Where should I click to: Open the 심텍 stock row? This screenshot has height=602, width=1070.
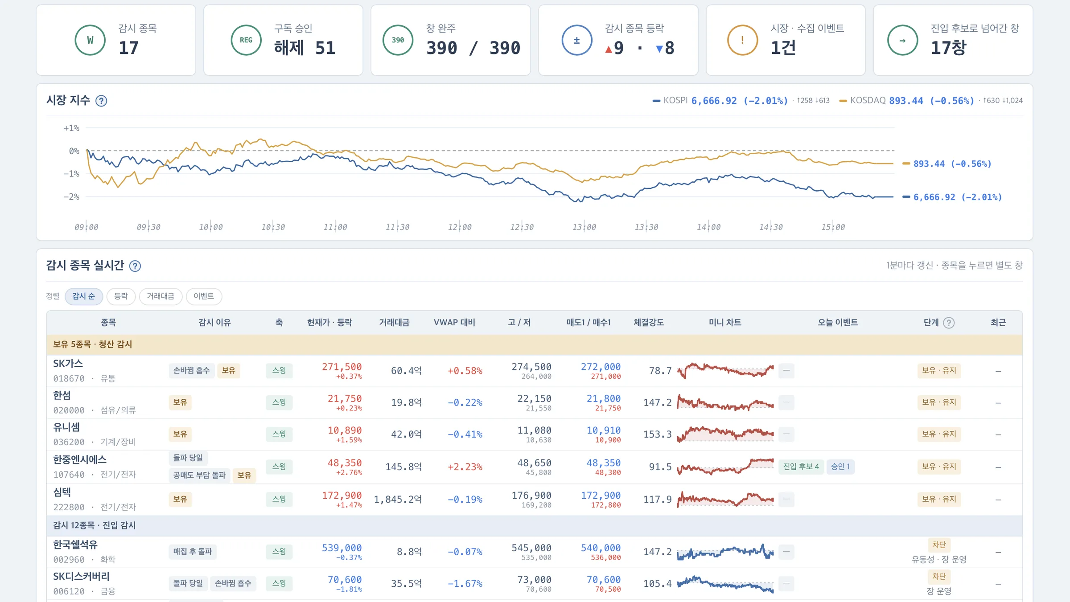pos(534,499)
